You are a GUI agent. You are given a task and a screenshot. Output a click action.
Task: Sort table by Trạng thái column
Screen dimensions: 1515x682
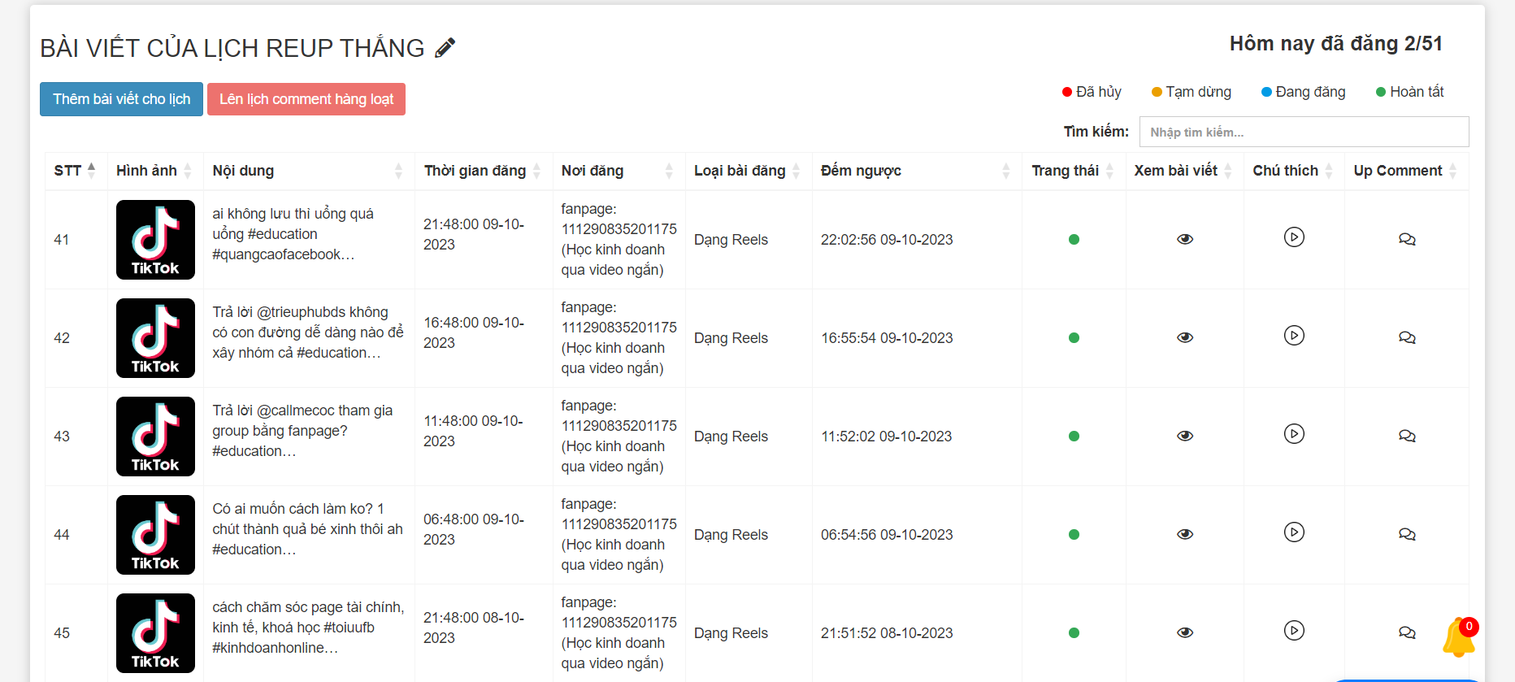1074,171
